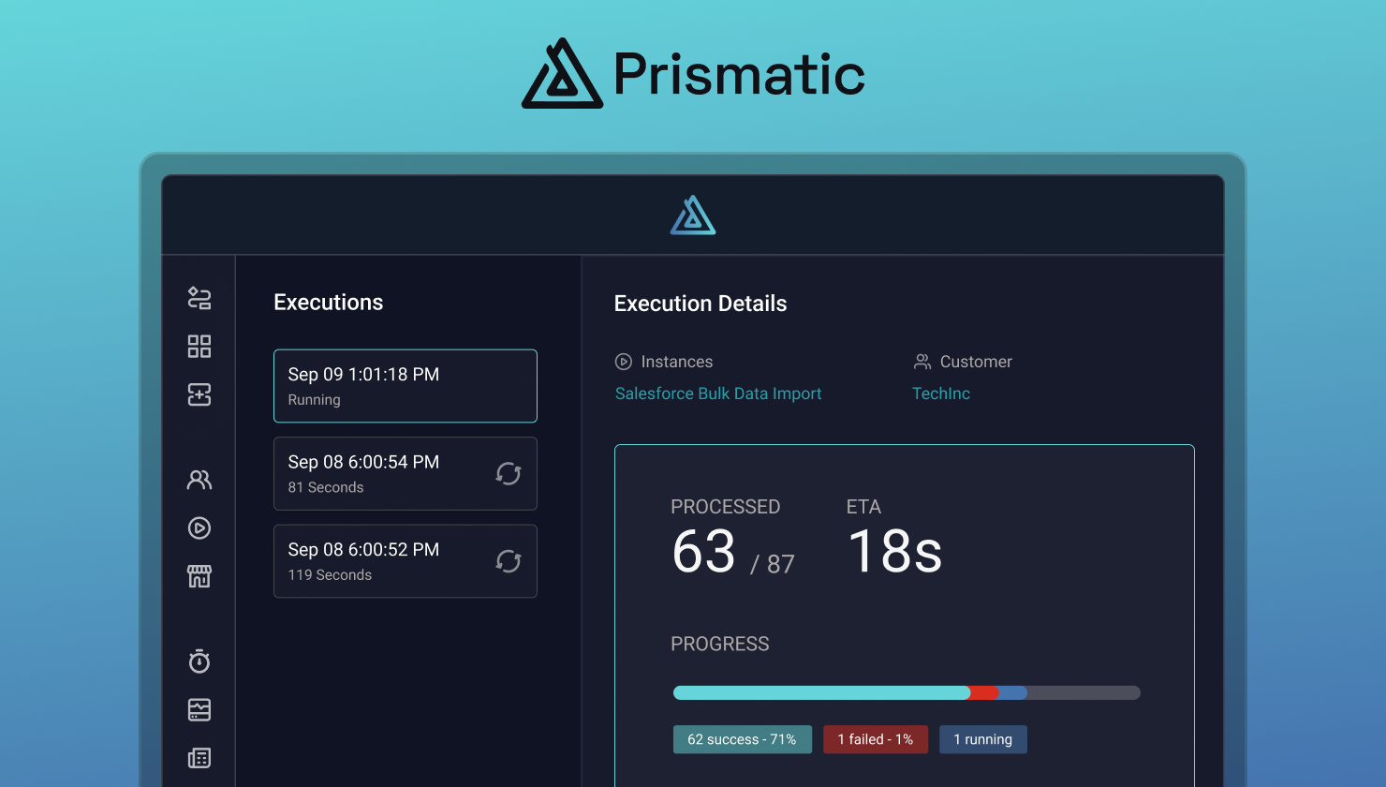Screen dimensions: 1386x787
Task: Retry the Sep 08 6:00:52 PM execution
Action: 509,561
